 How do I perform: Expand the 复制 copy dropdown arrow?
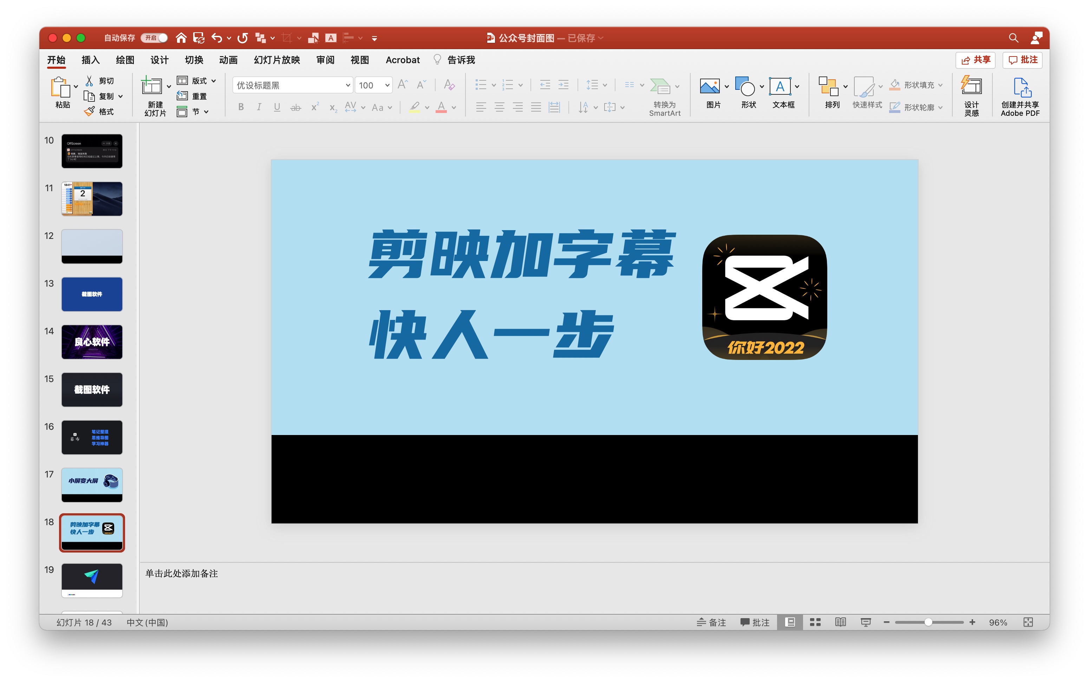pos(120,96)
